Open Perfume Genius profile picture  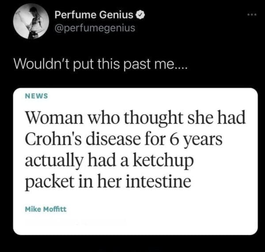tap(31, 22)
